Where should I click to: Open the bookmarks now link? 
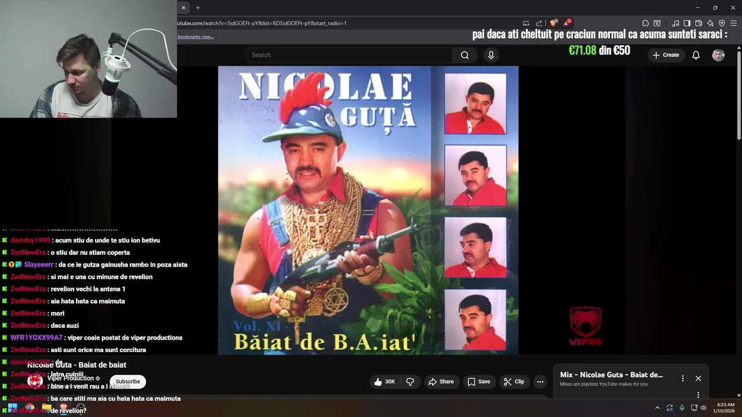coord(195,36)
